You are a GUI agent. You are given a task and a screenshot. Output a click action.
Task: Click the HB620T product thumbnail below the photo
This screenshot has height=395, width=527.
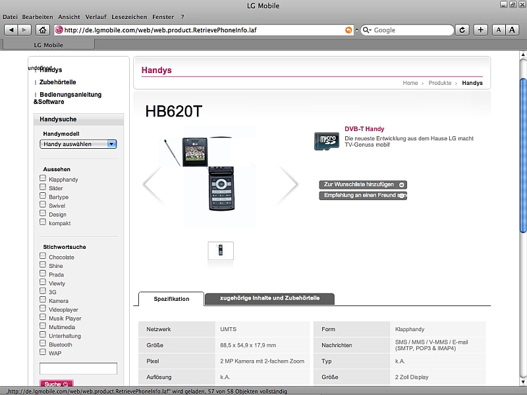(221, 251)
